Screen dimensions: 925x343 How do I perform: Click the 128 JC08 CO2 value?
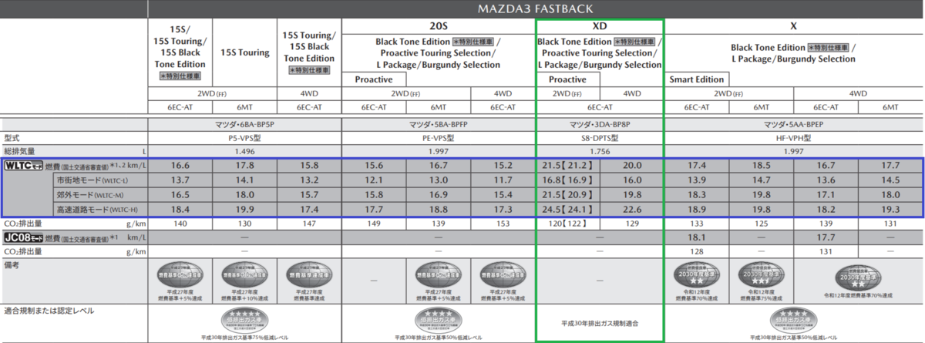(696, 251)
